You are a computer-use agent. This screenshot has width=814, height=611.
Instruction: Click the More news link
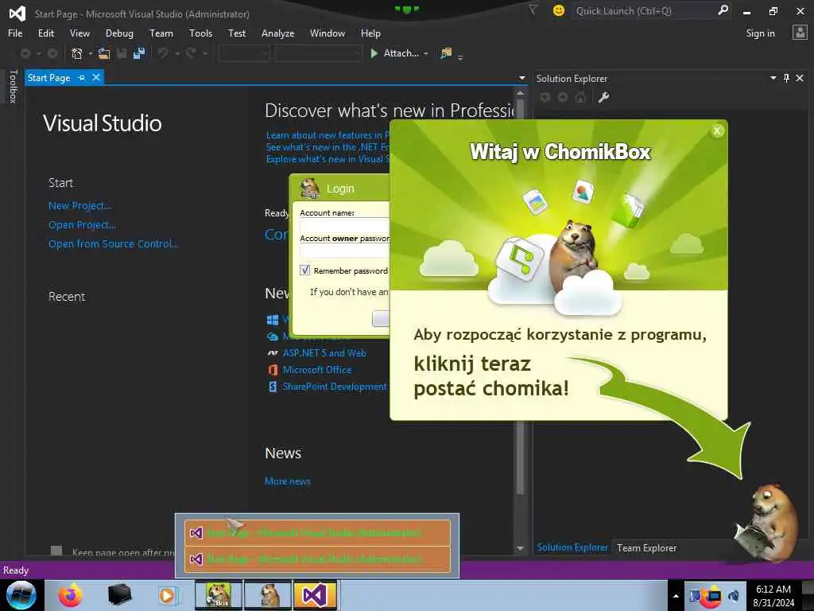(288, 481)
